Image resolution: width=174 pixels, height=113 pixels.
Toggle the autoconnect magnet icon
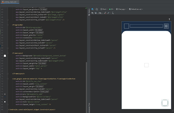point(96,13)
